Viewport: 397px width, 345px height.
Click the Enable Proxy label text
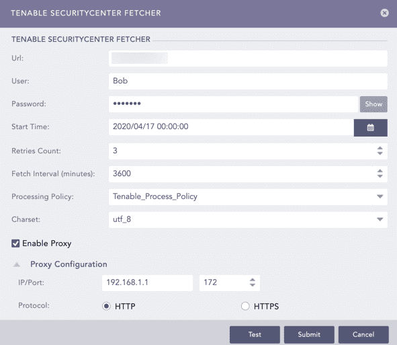pos(47,243)
